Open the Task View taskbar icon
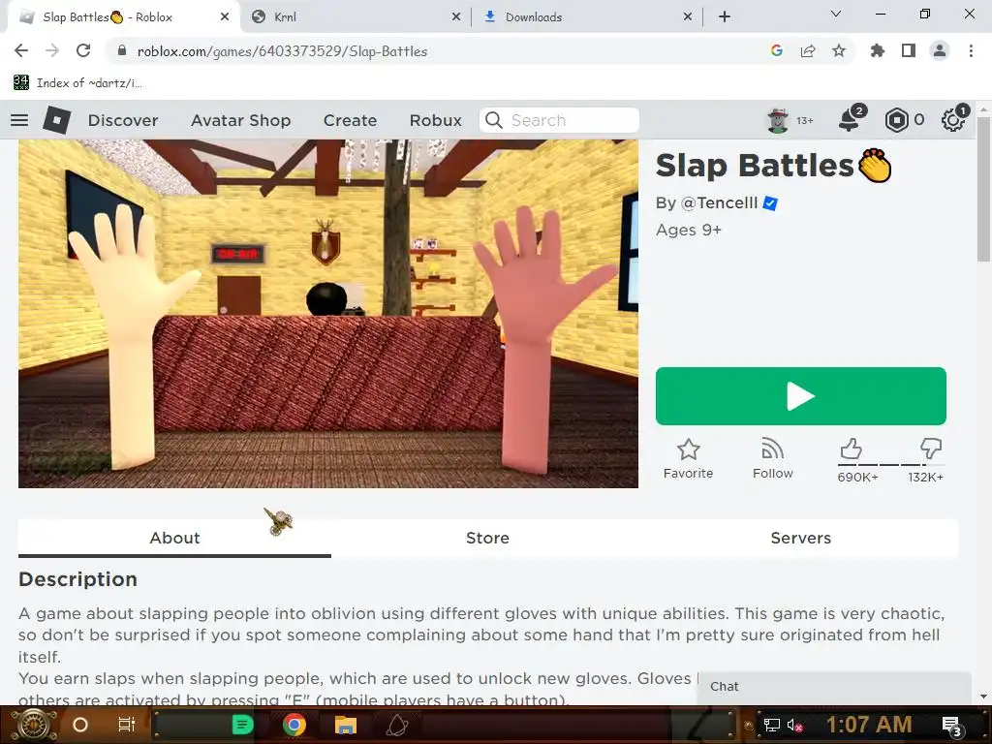The height and width of the screenshot is (744, 992). click(127, 725)
